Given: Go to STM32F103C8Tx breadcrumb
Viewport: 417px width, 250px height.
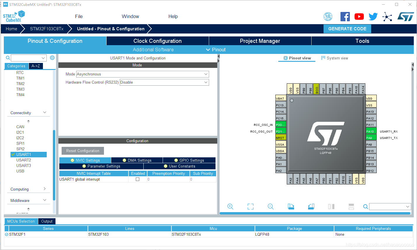Looking at the screenshot, I should [47, 29].
